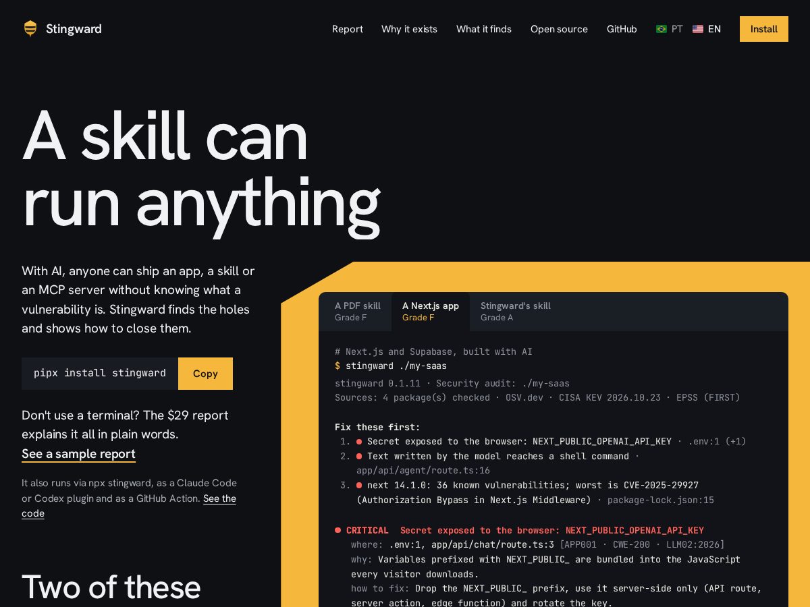The width and height of the screenshot is (810, 607).
Task: Click the 'how to fix:' label
Action: (380, 588)
